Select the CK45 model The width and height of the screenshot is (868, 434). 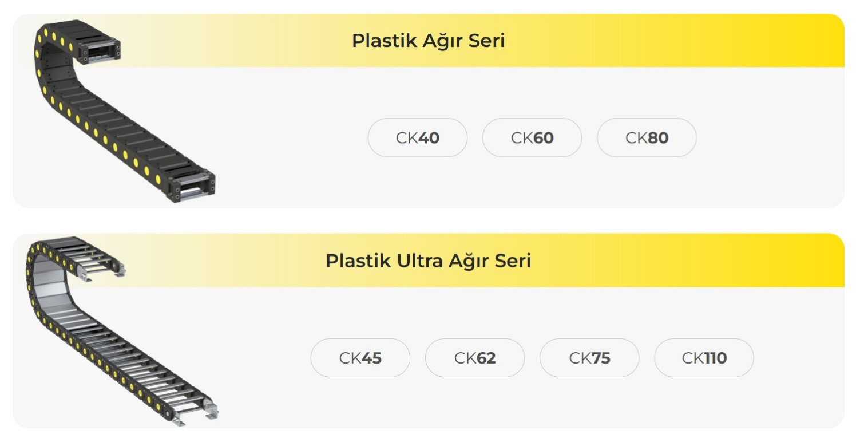click(360, 358)
